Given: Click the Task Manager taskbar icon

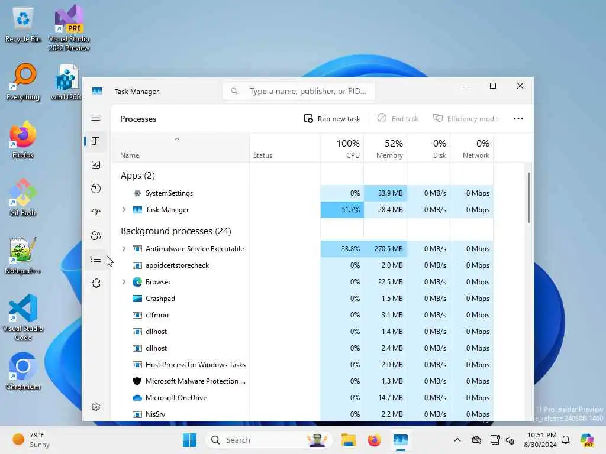Looking at the screenshot, I should tap(401, 440).
